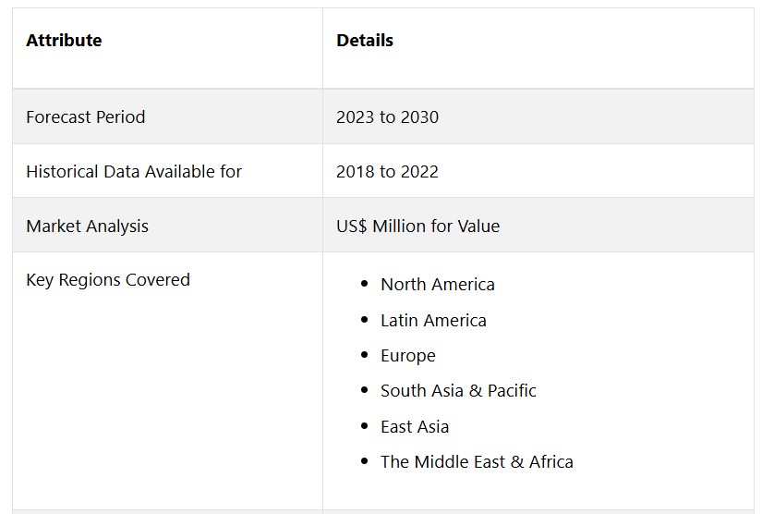Click the bullet beside East Asia
The width and height of the screenshot is (762, 514).
365,426
